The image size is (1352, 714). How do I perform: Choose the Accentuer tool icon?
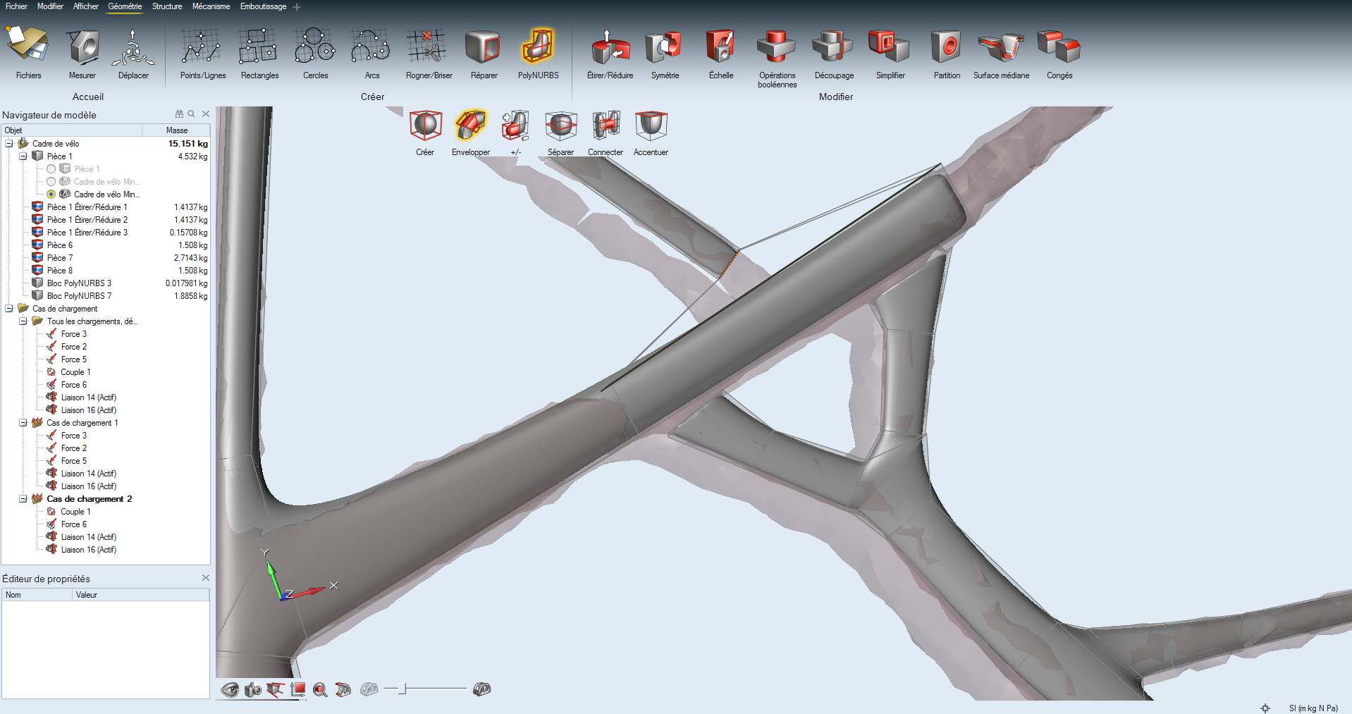pos(651,126)
